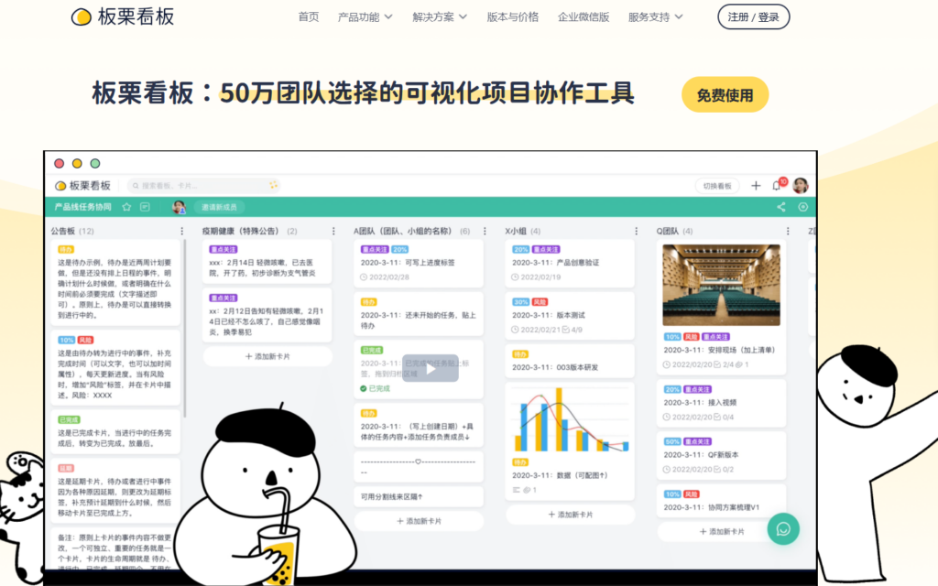Open the floating green customer service chat icon

[x=783, y=529]
